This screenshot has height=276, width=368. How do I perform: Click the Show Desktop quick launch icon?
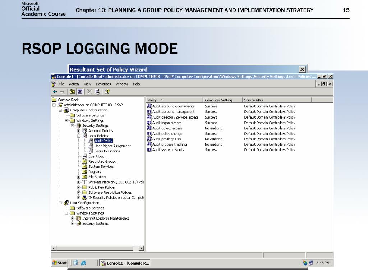[x=76, y=263]
